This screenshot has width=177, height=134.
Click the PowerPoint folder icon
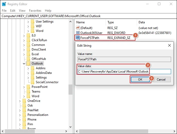click(x=29, y=87)
